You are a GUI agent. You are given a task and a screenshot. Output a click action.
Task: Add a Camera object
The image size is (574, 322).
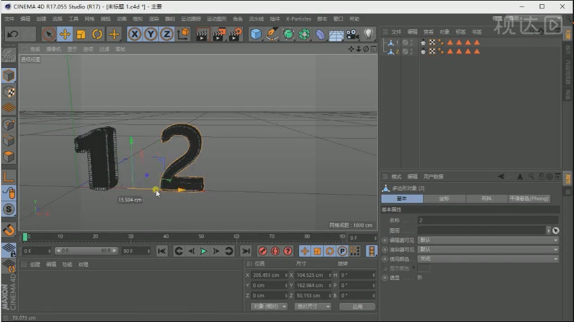(353, 34)
